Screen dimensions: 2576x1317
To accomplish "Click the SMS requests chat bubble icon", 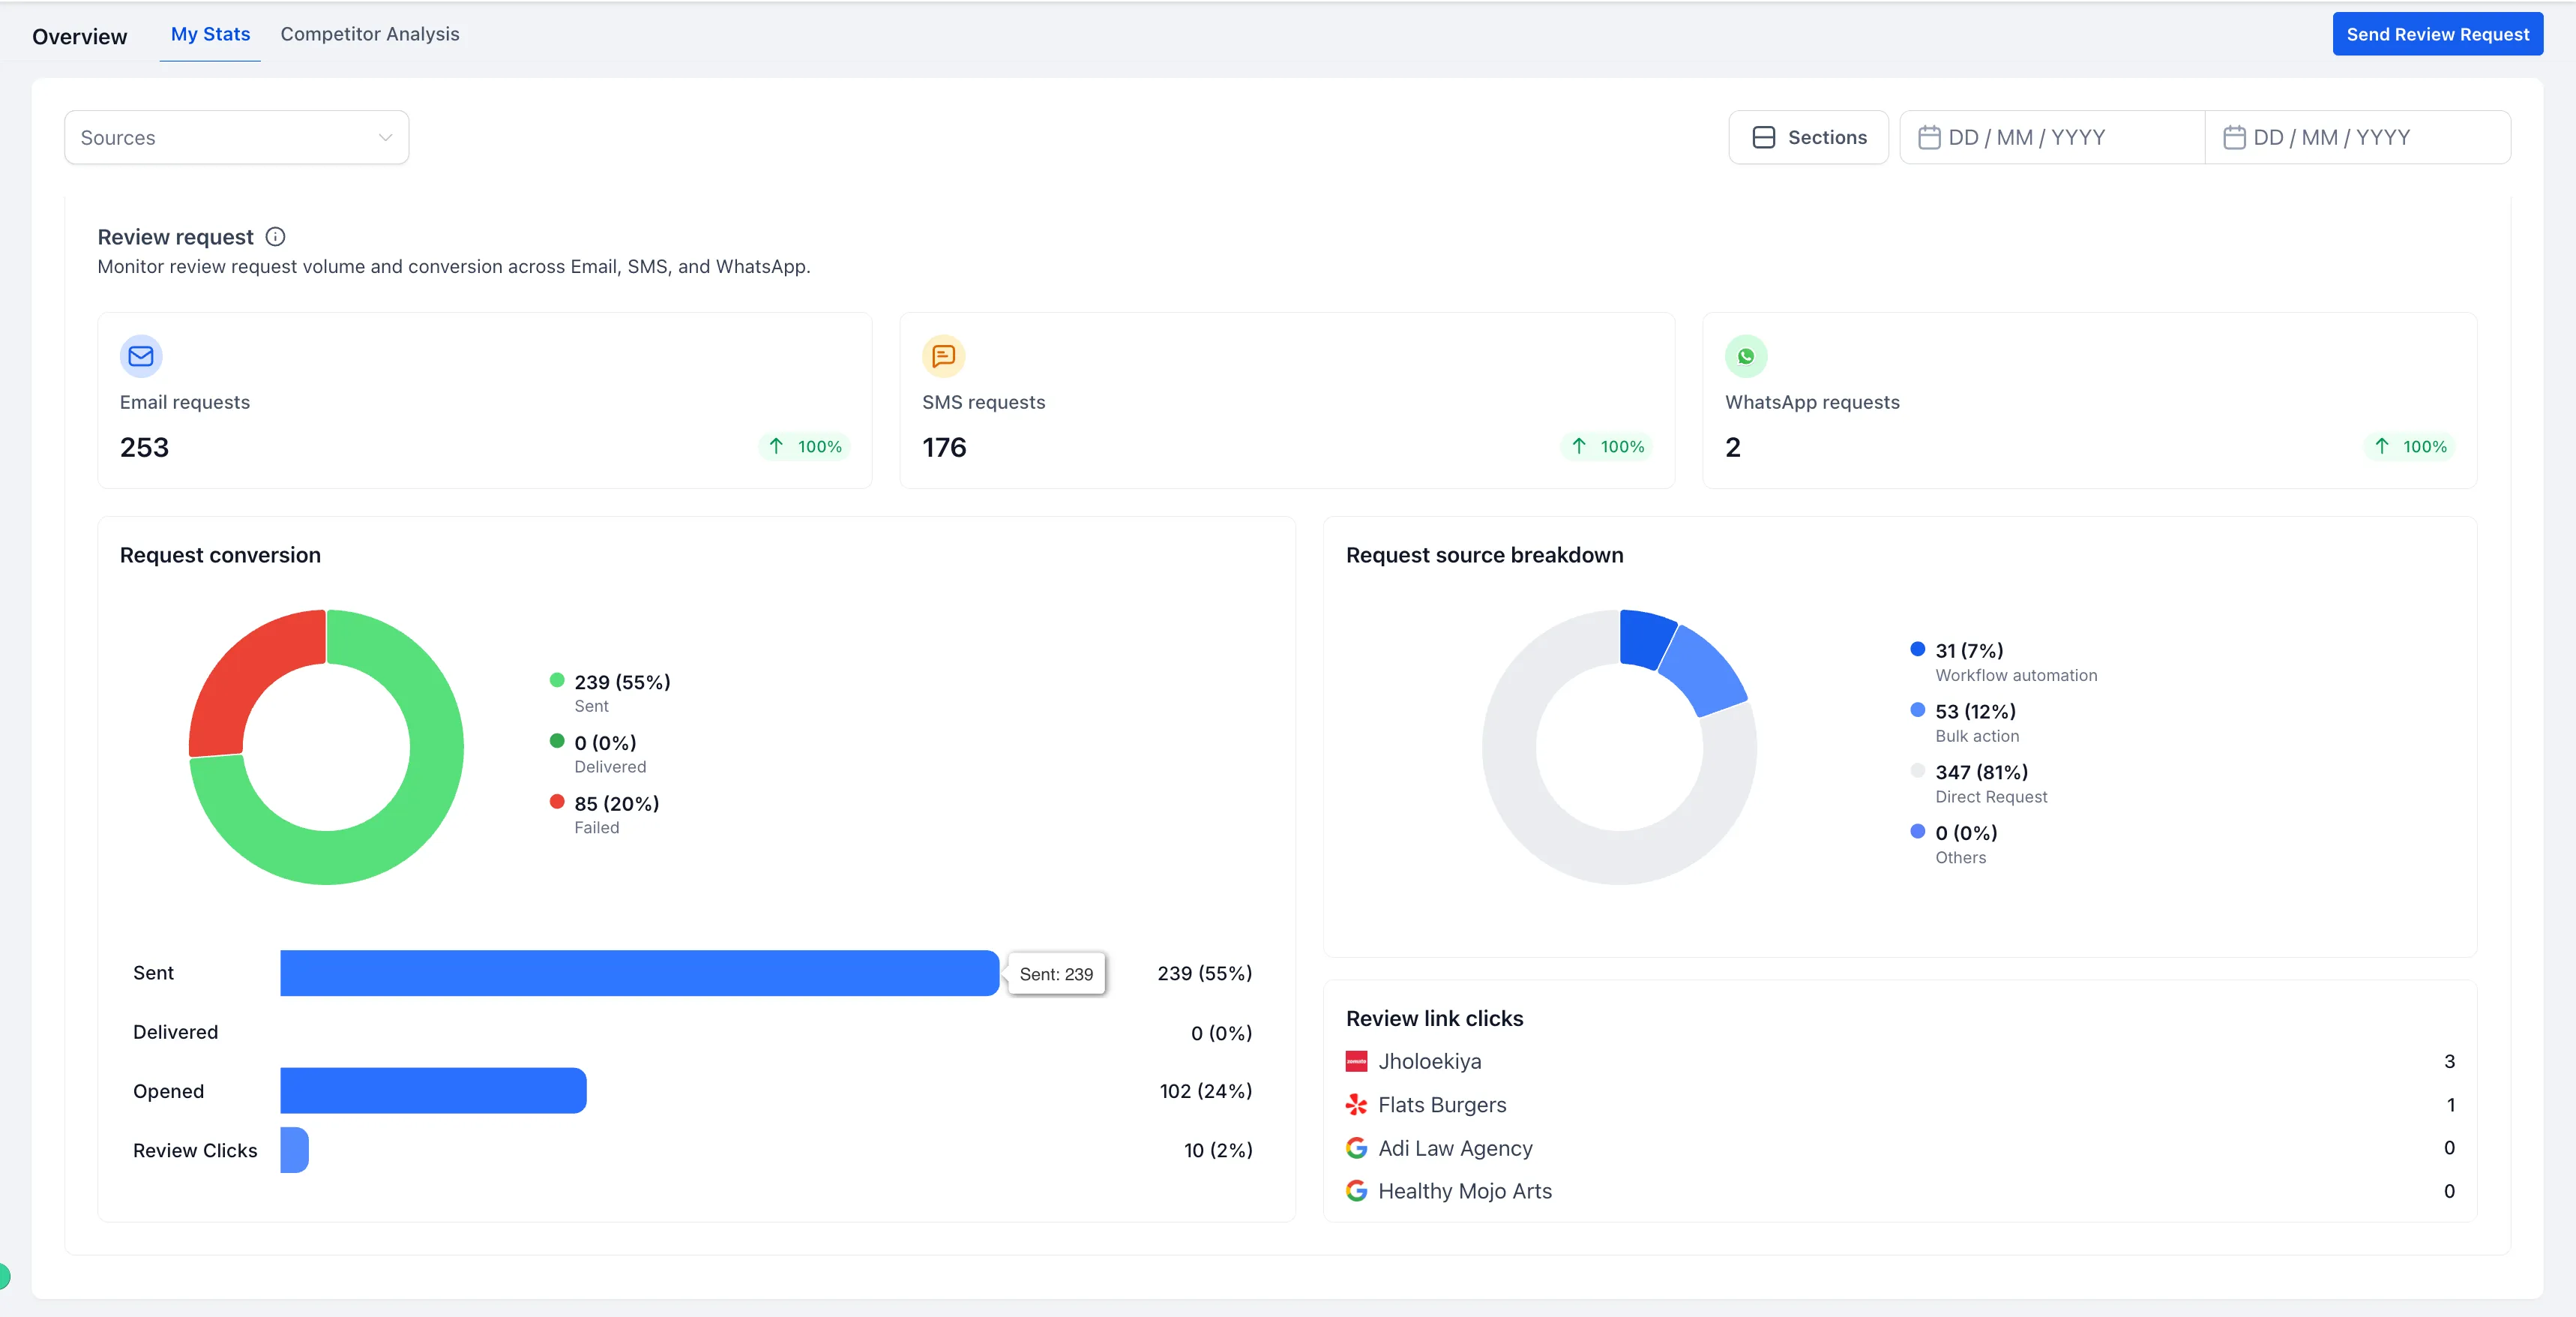I will point(943,355).
